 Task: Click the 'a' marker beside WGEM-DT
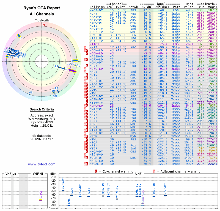pyautogui.click(x=85, y=158)
